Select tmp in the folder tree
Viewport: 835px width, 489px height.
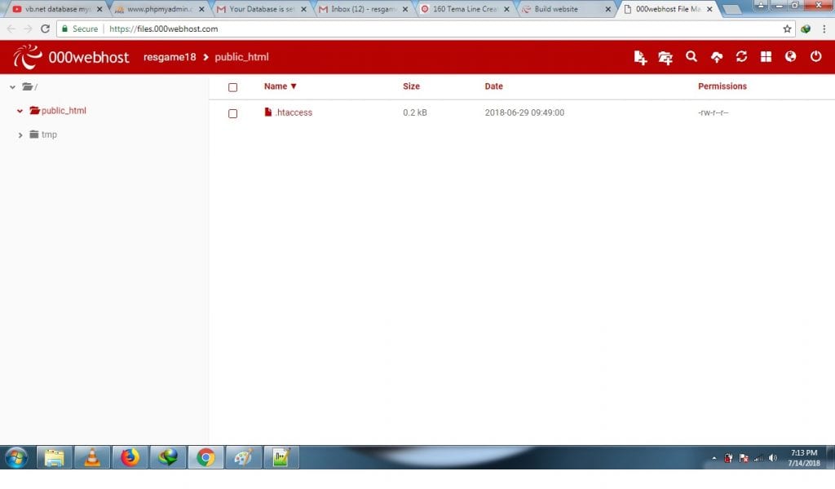pos(49,134)
